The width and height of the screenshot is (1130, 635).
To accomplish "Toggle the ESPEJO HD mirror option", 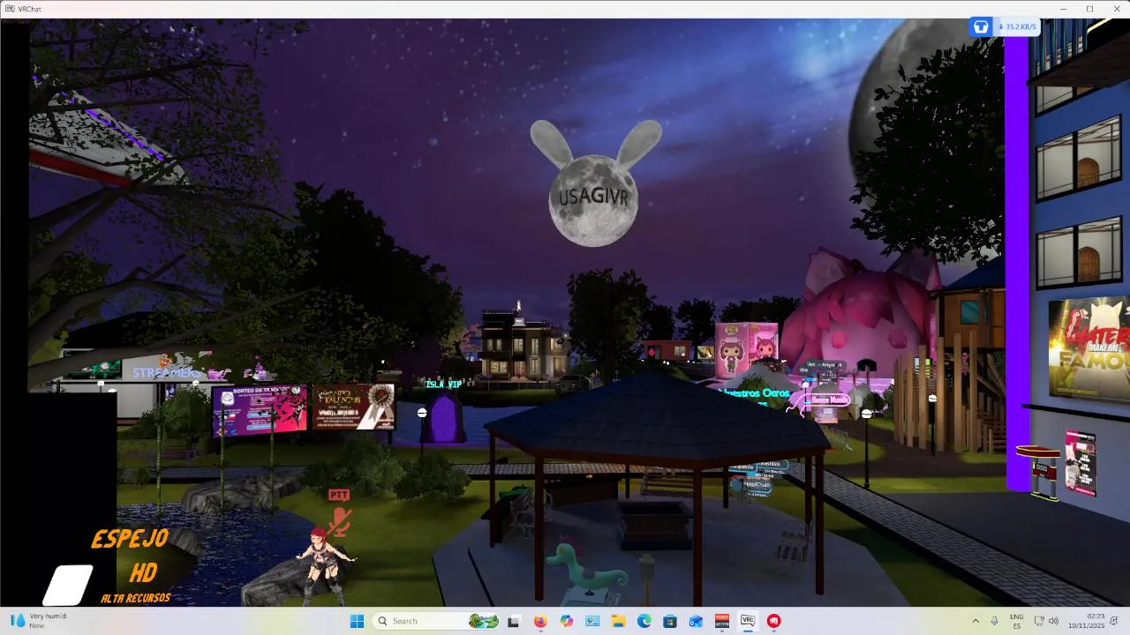I will [x=130, y=556].
